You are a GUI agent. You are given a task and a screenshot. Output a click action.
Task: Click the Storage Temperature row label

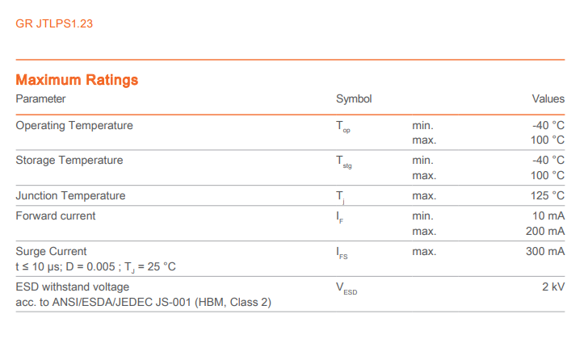click(x=69, y=161)
